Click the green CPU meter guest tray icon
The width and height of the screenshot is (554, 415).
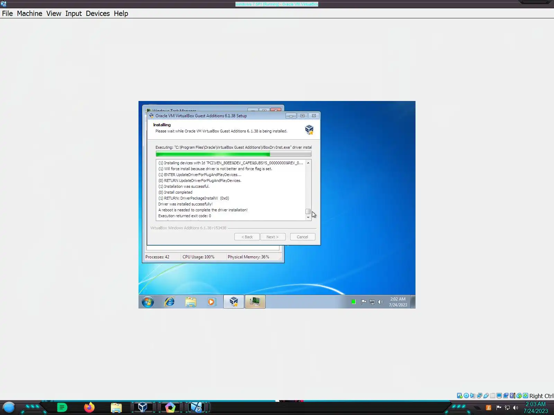click(x=353, y=302)
